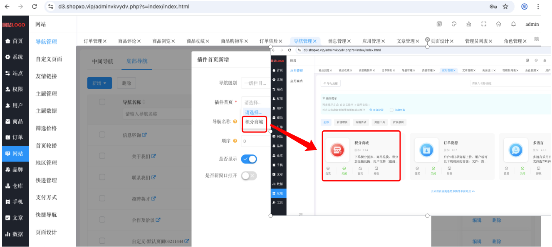Tick the select-all checkbox in the table header

pyautogui.click(x=102, y=102)
